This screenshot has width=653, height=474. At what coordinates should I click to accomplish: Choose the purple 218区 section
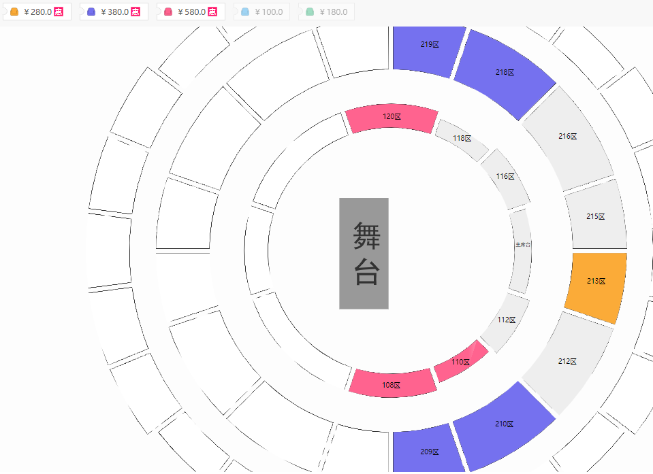(505, 74)
